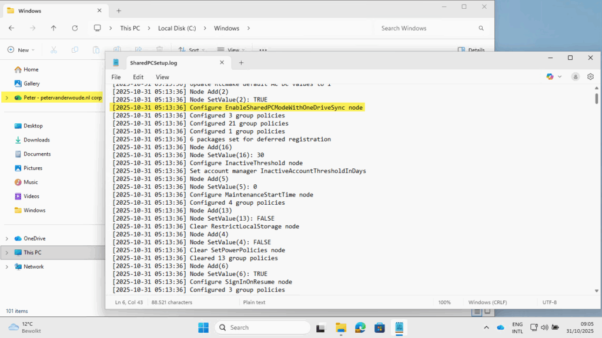The width and height of the screenshot is (602, 338).
Task: Open Microsoft Store from the taskbar
Action: tap(379, 327)
